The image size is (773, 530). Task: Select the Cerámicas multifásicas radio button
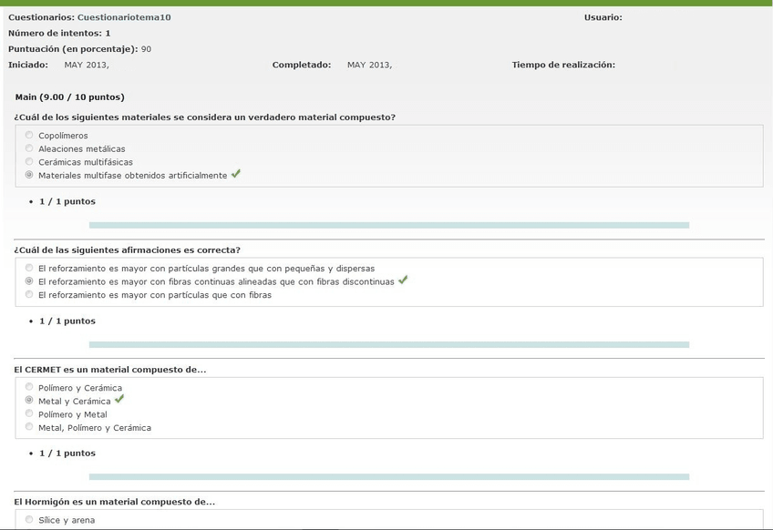[x=29, y=161]
